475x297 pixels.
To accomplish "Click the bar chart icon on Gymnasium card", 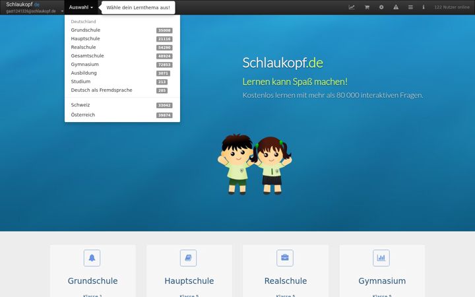I will pos(381,258).
